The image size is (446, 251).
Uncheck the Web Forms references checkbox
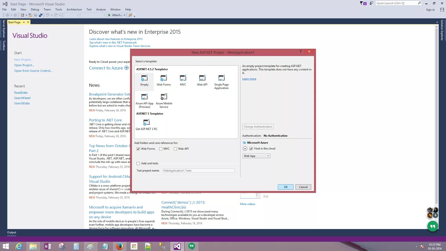[x=138, y=149]
